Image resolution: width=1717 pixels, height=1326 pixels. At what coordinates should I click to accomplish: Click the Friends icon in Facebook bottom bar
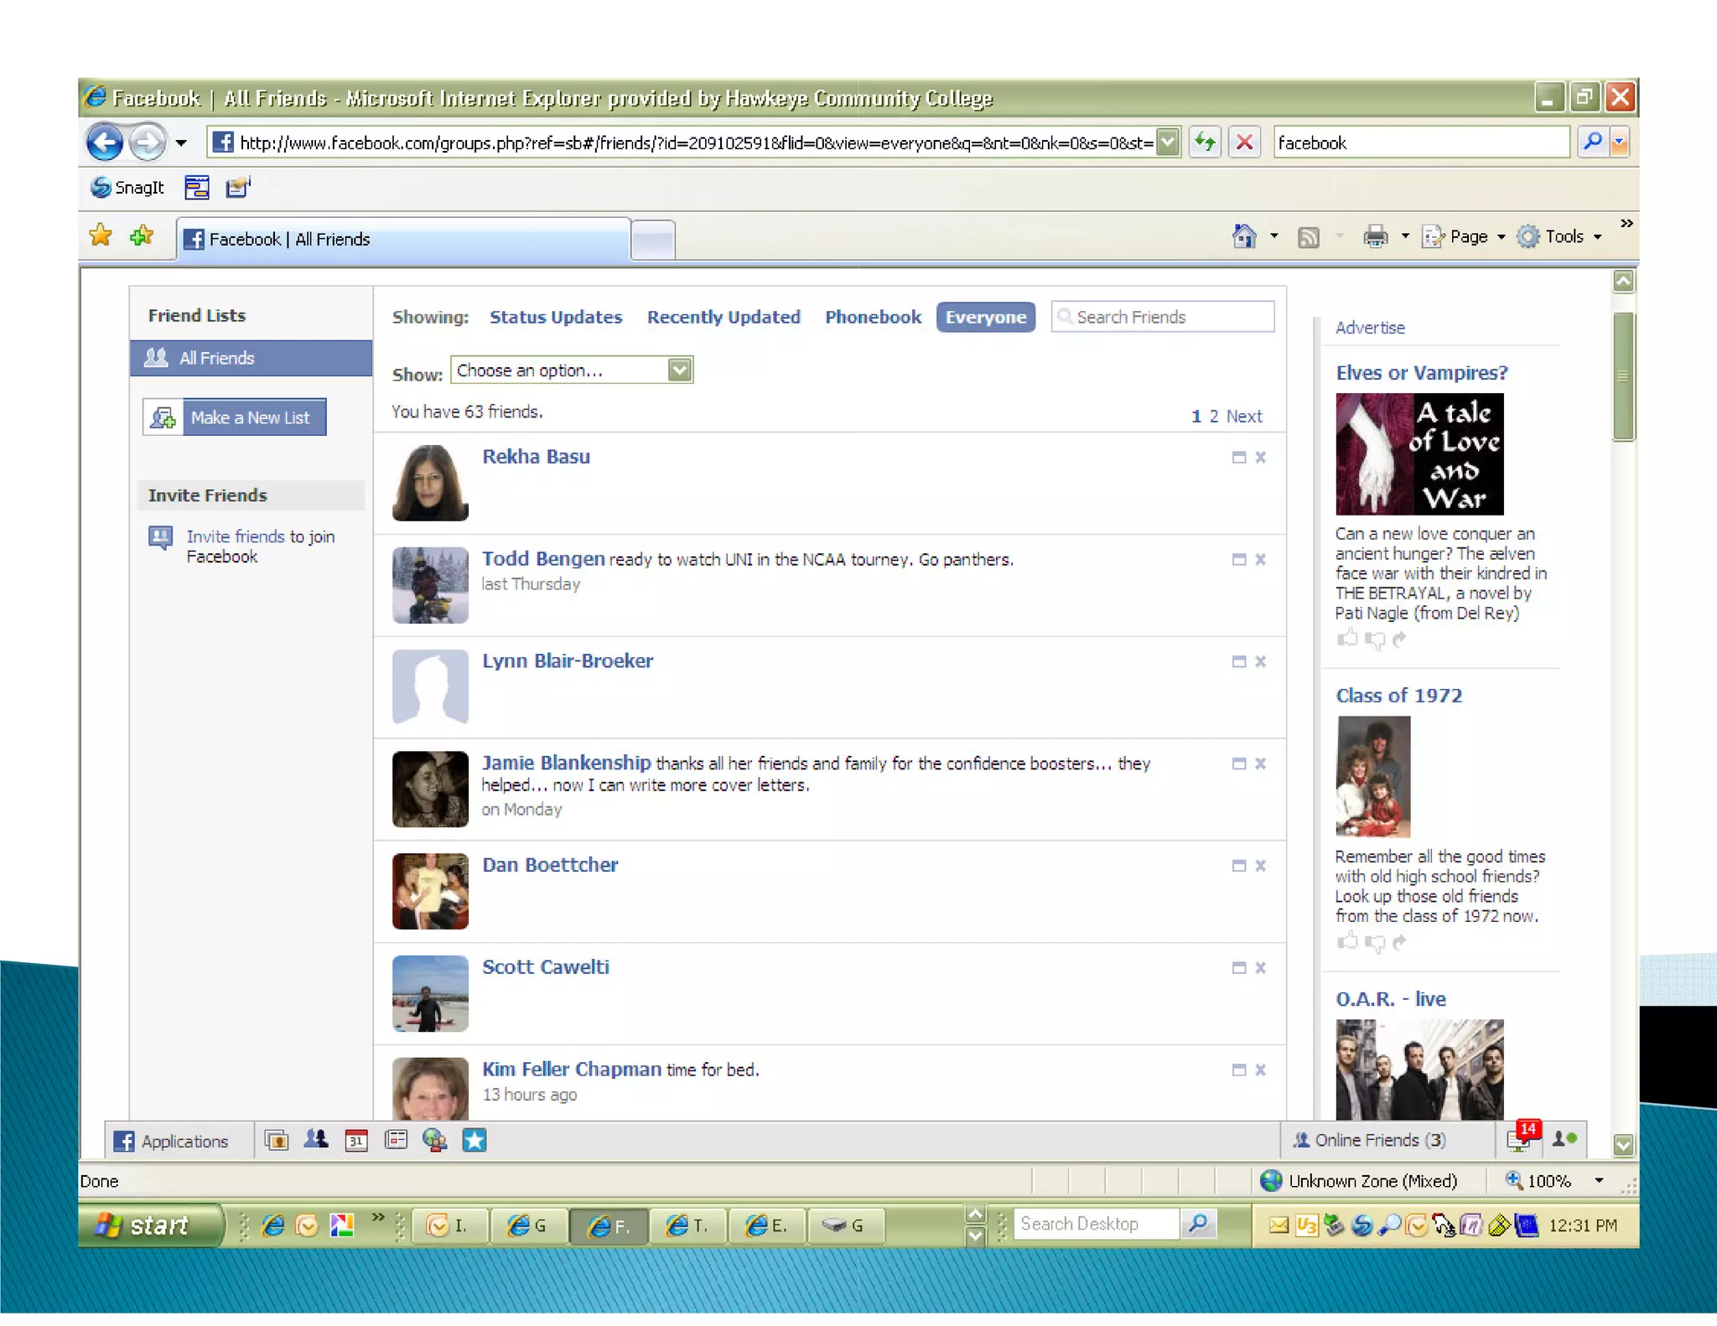pyautogui.click(x=316, y=1140)
